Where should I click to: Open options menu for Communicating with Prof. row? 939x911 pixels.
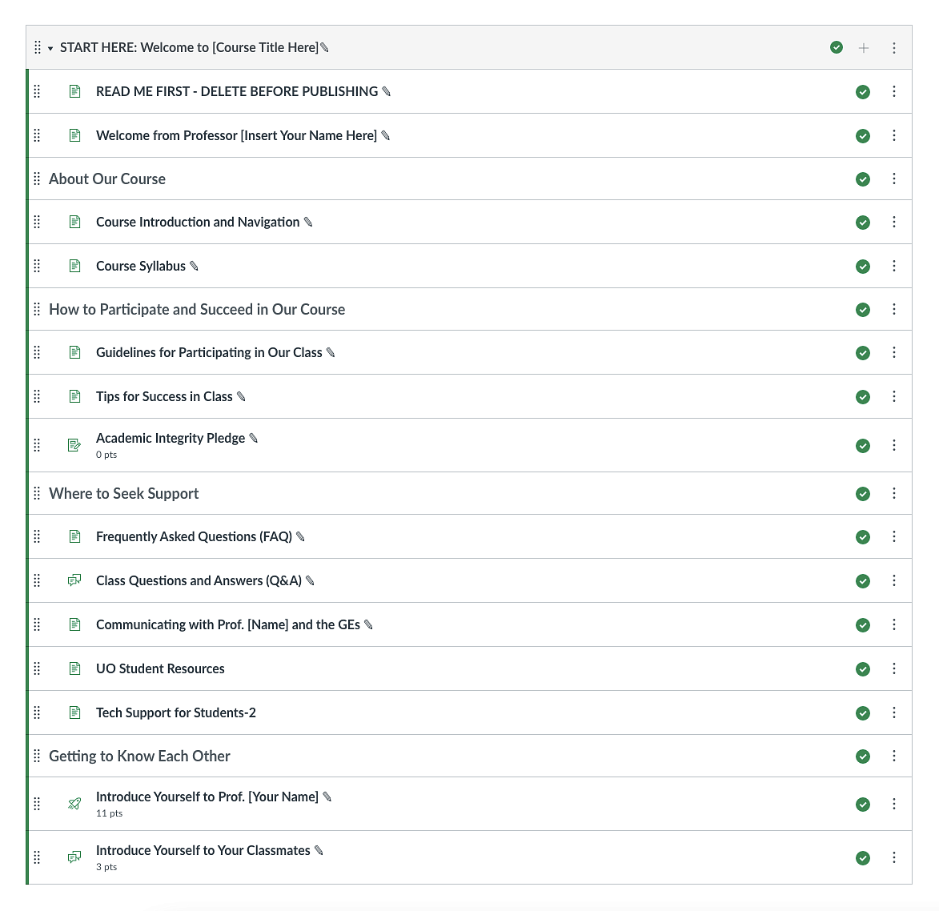[x=894, y=624]
